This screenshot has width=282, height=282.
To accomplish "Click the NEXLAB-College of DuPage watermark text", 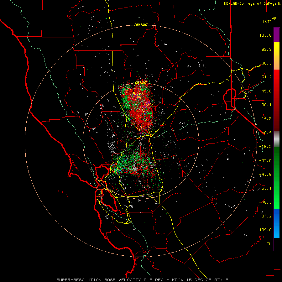I will click(x=252, y=3).
